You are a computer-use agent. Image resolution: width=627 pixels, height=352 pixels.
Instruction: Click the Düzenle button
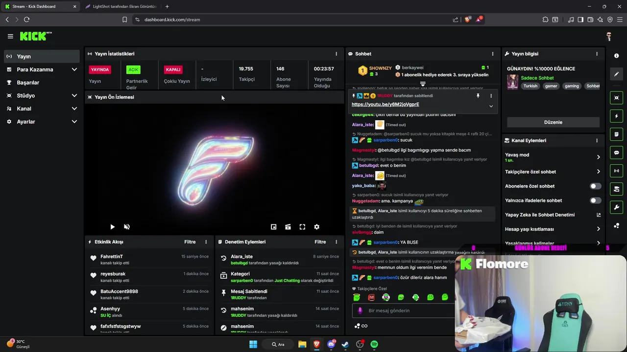(553, 122)
